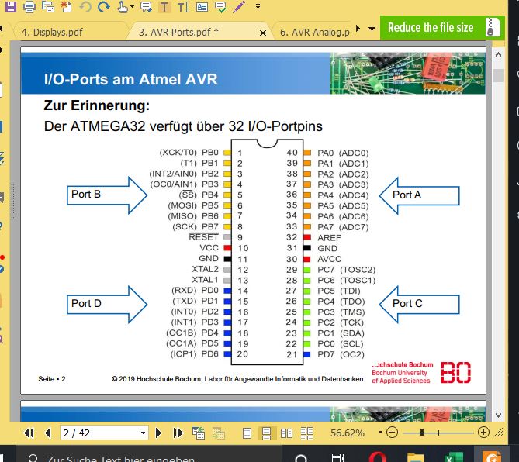Add a sticky note comment
Viewport: 519px width, 462px height.
[x=146, y=6]
